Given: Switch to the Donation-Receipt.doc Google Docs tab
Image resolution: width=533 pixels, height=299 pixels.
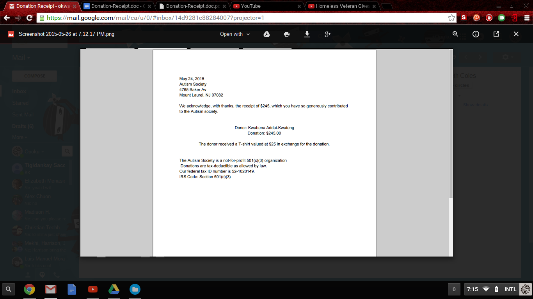Looking at the screenshot, I should coord(117,6).
